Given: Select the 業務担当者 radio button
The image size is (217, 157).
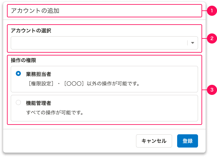Looking at the screenshot, I should 18,73.
